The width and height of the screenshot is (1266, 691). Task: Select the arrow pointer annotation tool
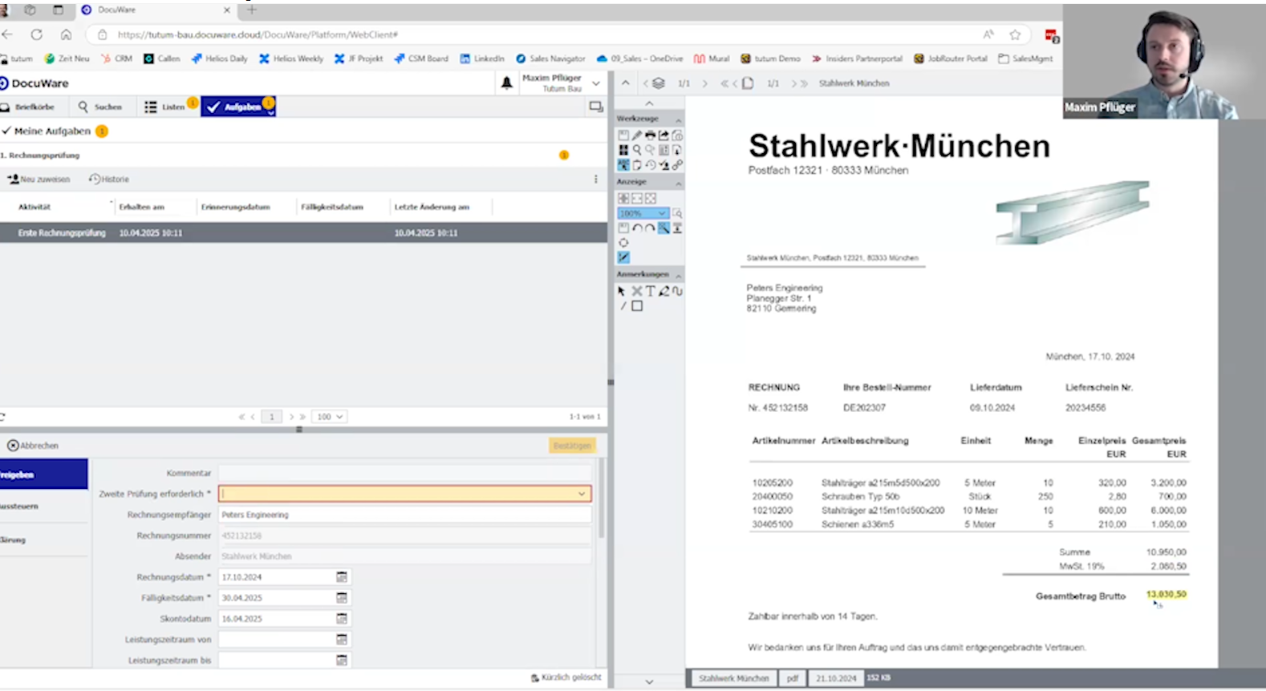(621, 291)
